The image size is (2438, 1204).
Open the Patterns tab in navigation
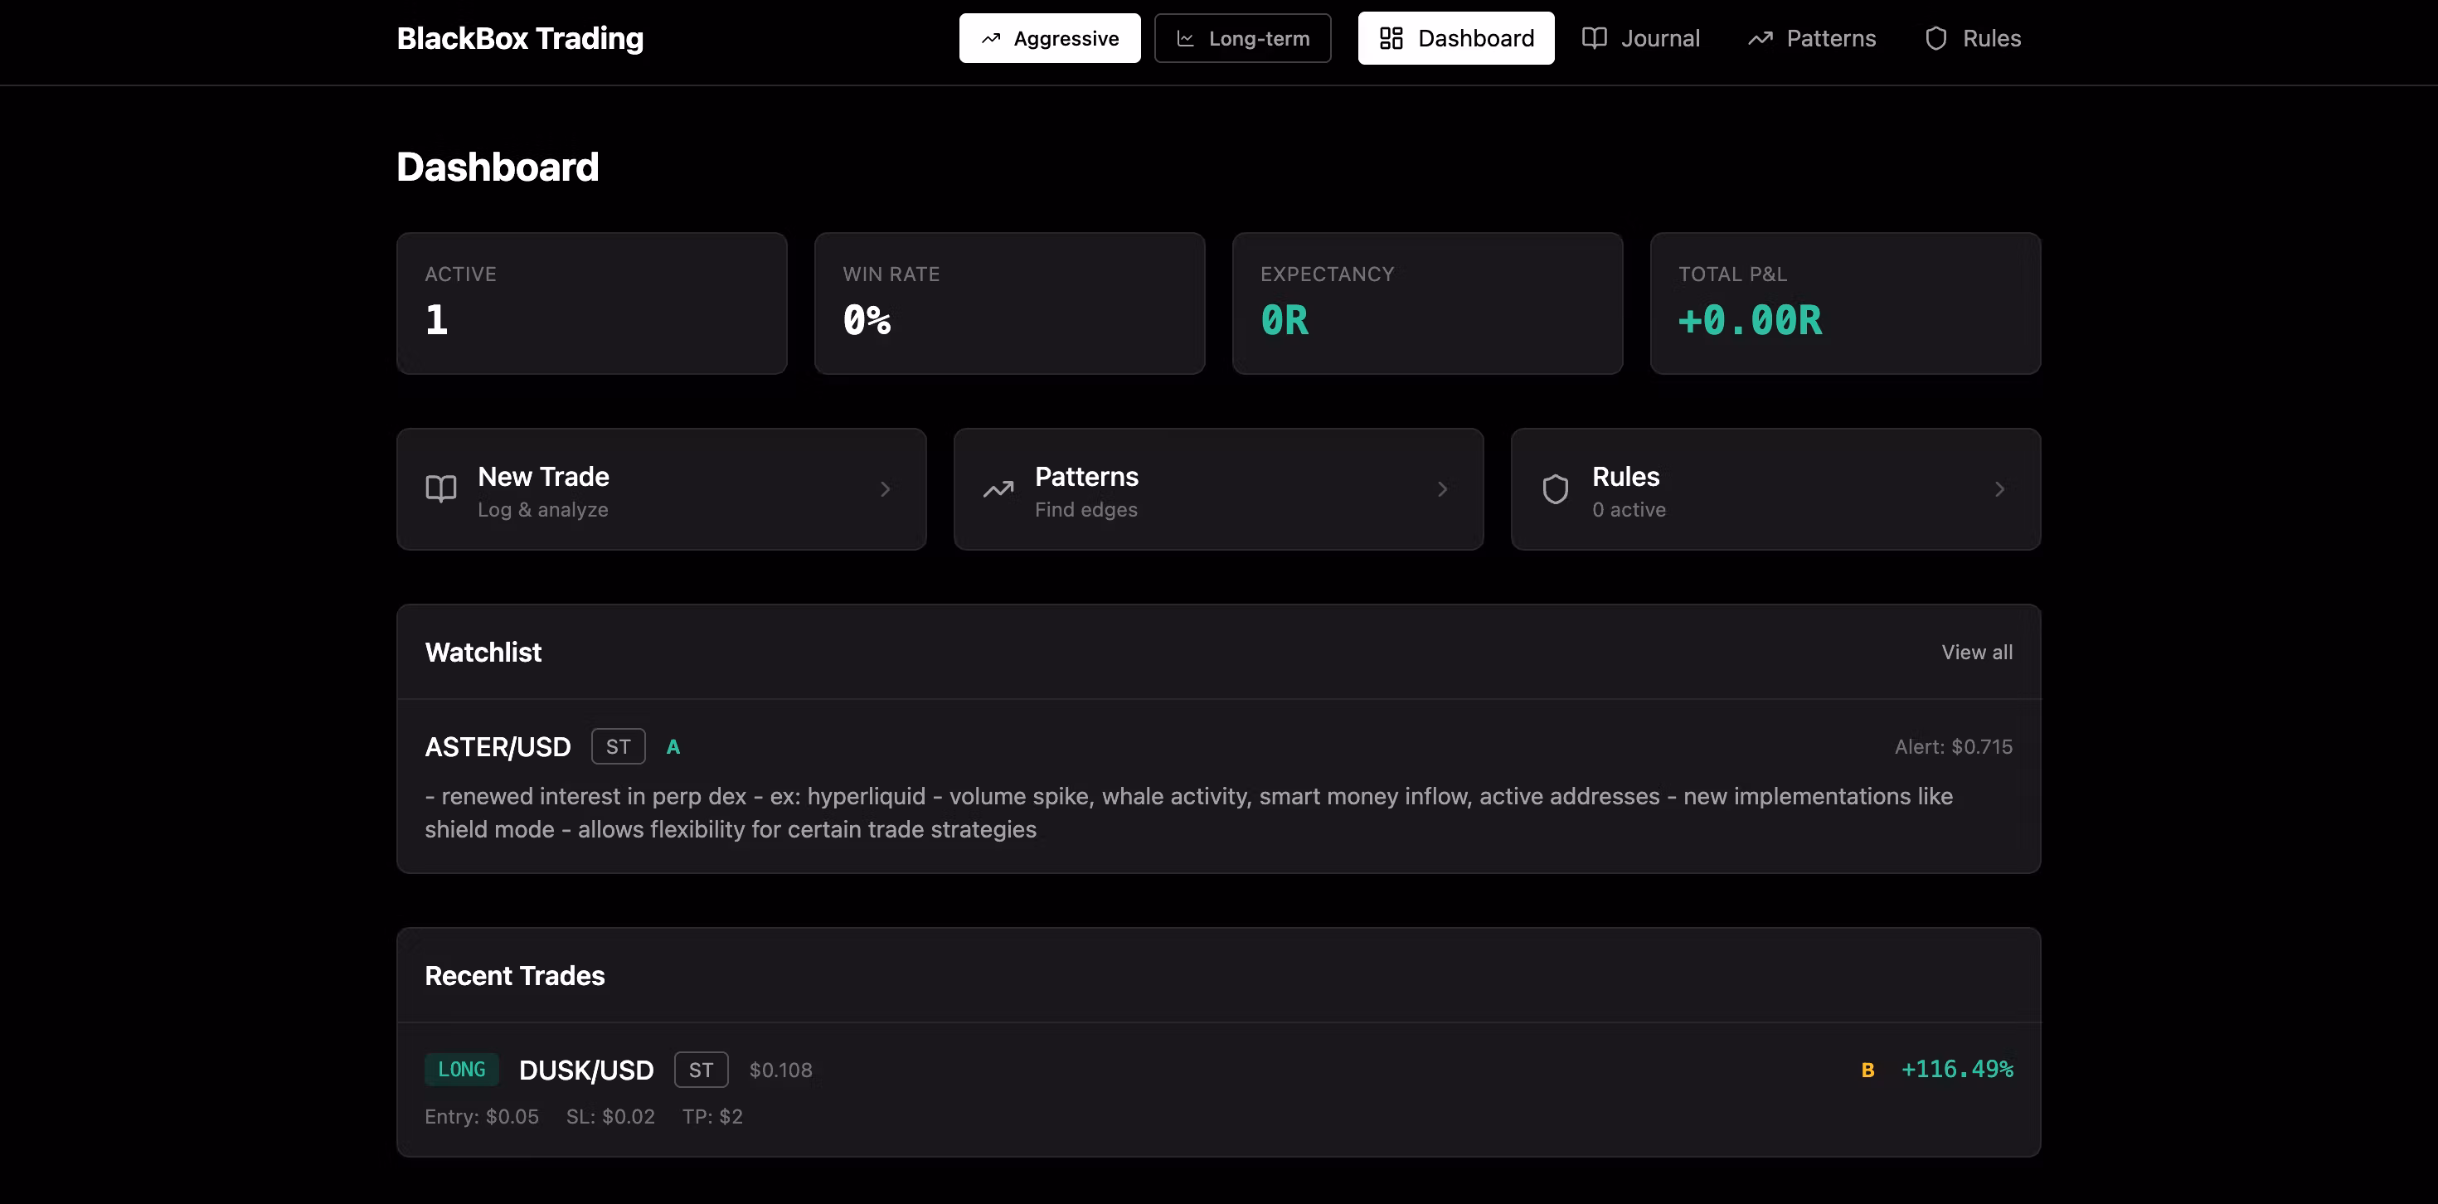click(1811, 39)
